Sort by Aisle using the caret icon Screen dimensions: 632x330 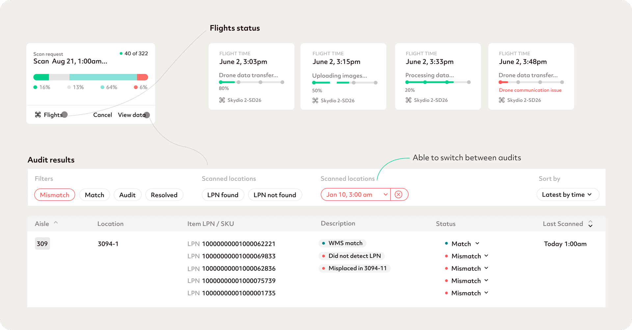point(56,223)
